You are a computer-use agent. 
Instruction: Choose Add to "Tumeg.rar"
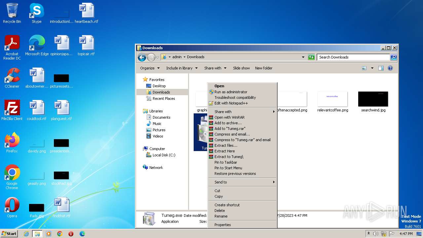242,129
